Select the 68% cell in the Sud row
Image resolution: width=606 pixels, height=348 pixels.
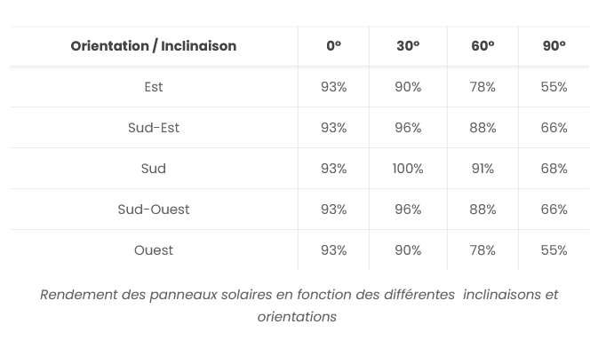[x=554, y=169]
